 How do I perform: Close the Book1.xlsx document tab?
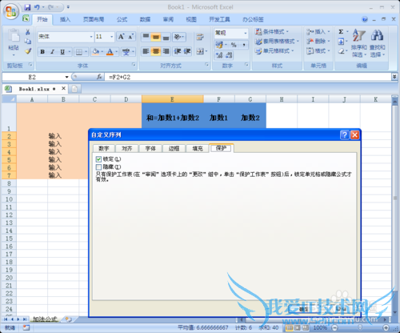tap(63, 88)
